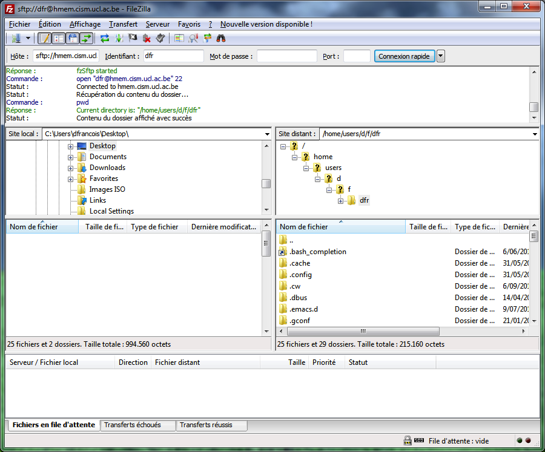Click the Mot de passe field
Image resolution: width=545 pixels, height=452 pixels.
pyautogui.click(x=287, y=56)
